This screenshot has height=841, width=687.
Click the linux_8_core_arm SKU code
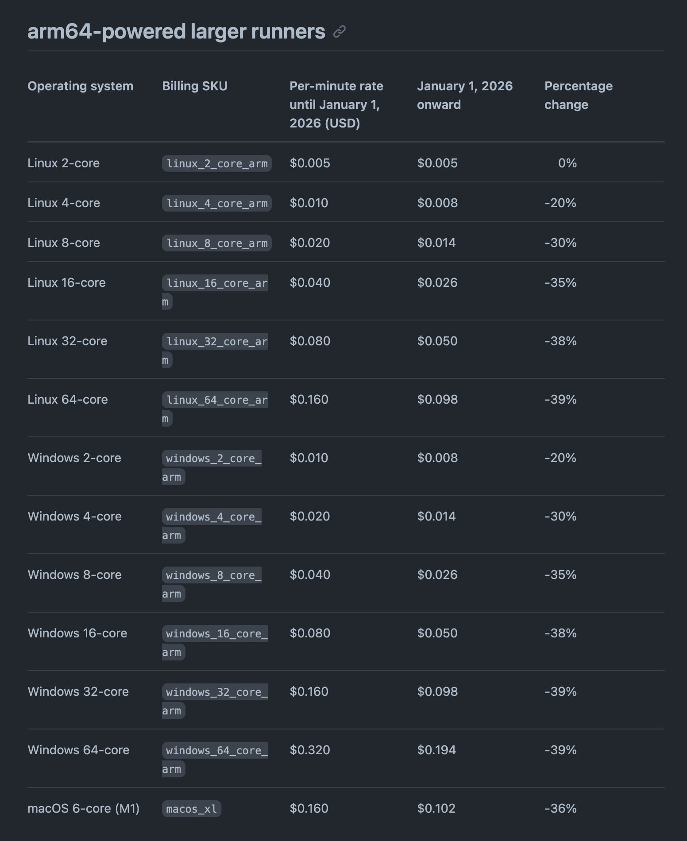coord(216,243)
